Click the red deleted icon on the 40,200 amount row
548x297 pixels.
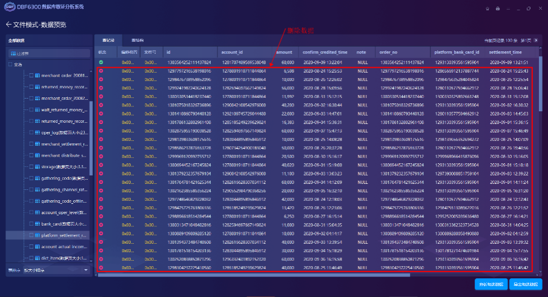click(x=101, y=105)
